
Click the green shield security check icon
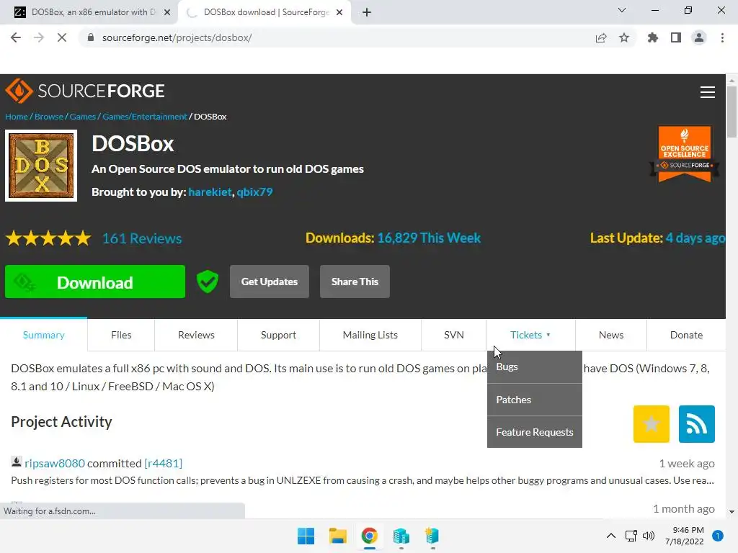click(207, 282)
